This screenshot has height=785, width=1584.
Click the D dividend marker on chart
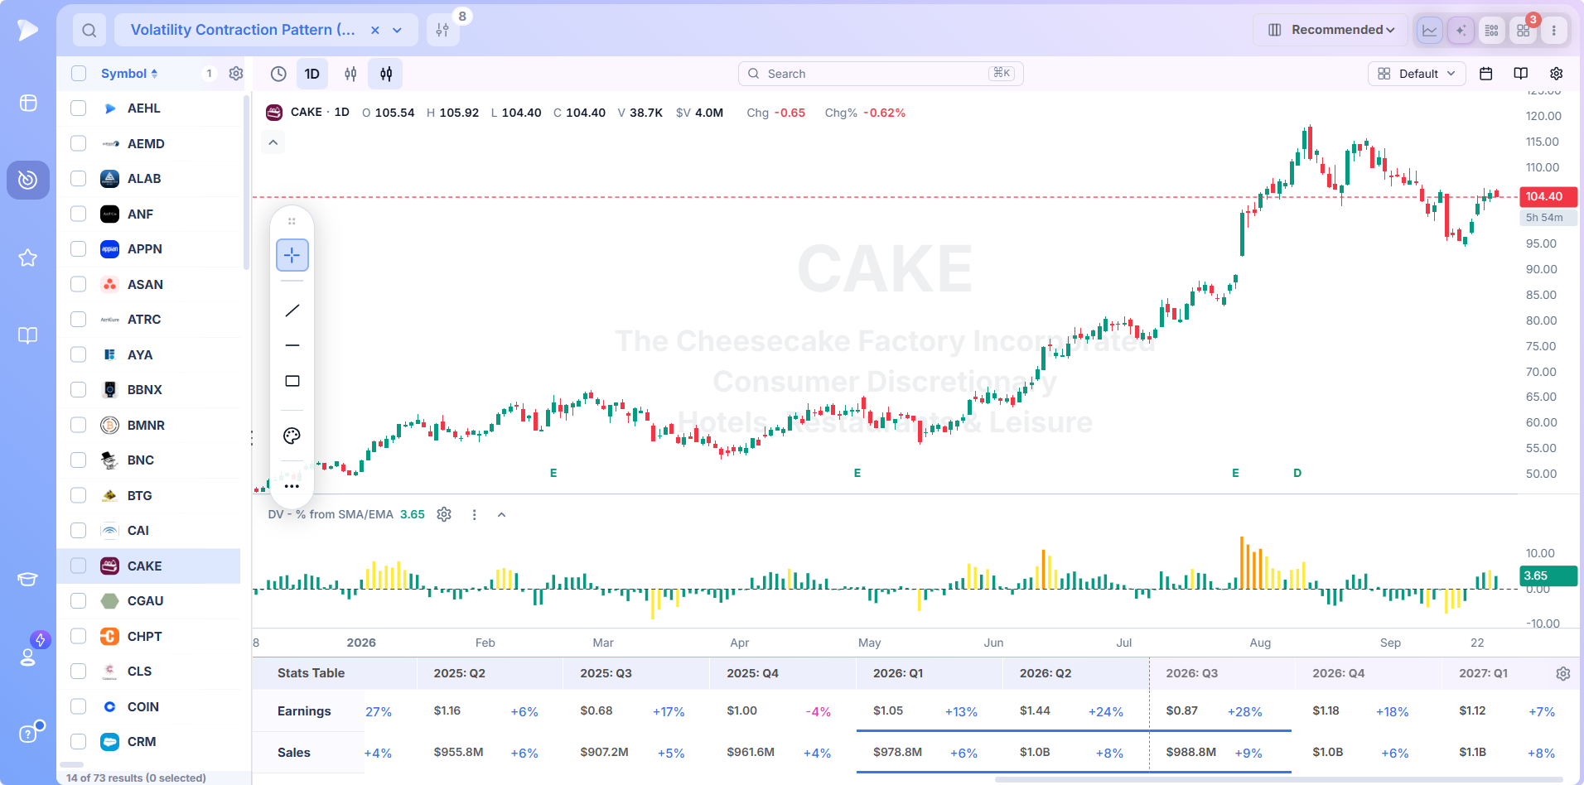1297,473
